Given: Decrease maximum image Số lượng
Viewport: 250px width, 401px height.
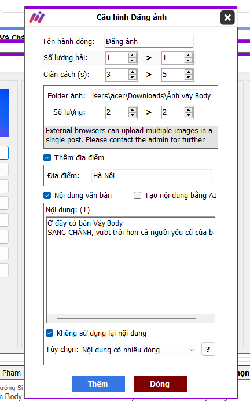Looking at the screenshot, I should pyautogui.click(x=188, y=115).
